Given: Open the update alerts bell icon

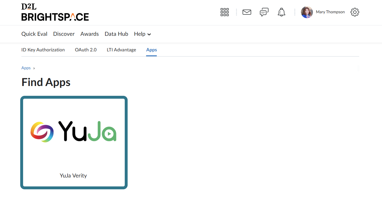Looking at the screenshot, I should click(282, 12).
